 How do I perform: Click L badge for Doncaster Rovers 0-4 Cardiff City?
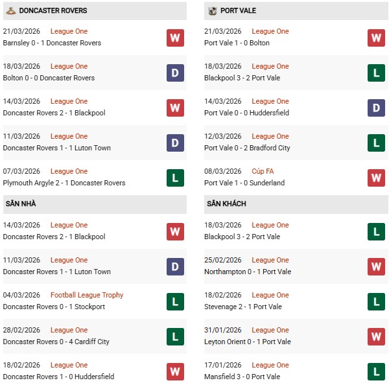[175, 336]
